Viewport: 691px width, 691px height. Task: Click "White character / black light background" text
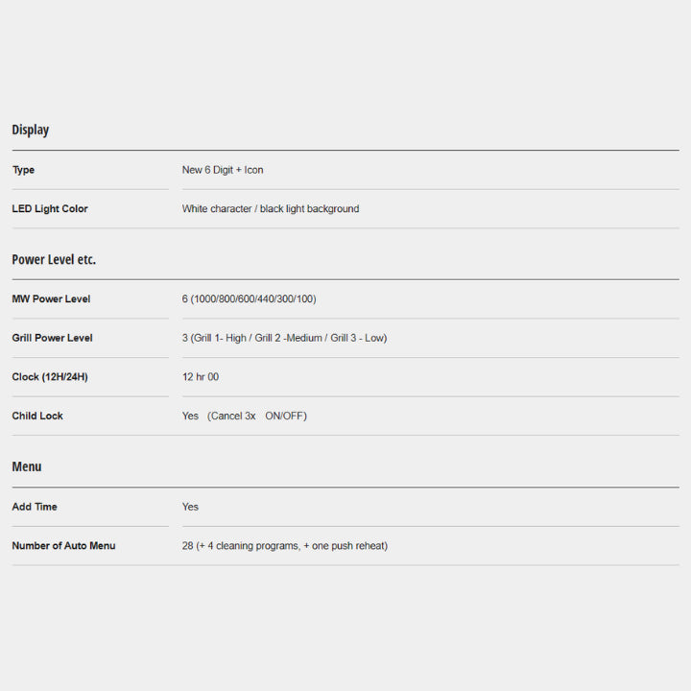tap(271, 209)
